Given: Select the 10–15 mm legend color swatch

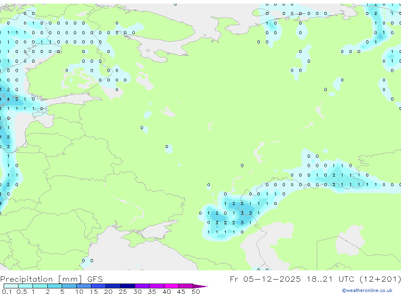Looking at the screenshot, I should click(84, 286).
